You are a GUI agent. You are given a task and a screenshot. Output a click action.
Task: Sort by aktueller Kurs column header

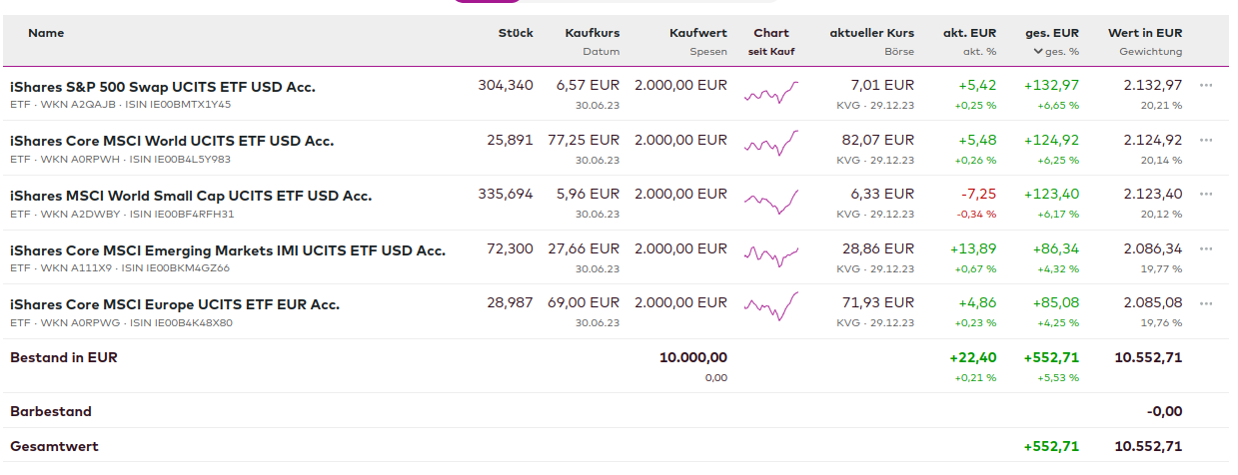click(871, 33)
